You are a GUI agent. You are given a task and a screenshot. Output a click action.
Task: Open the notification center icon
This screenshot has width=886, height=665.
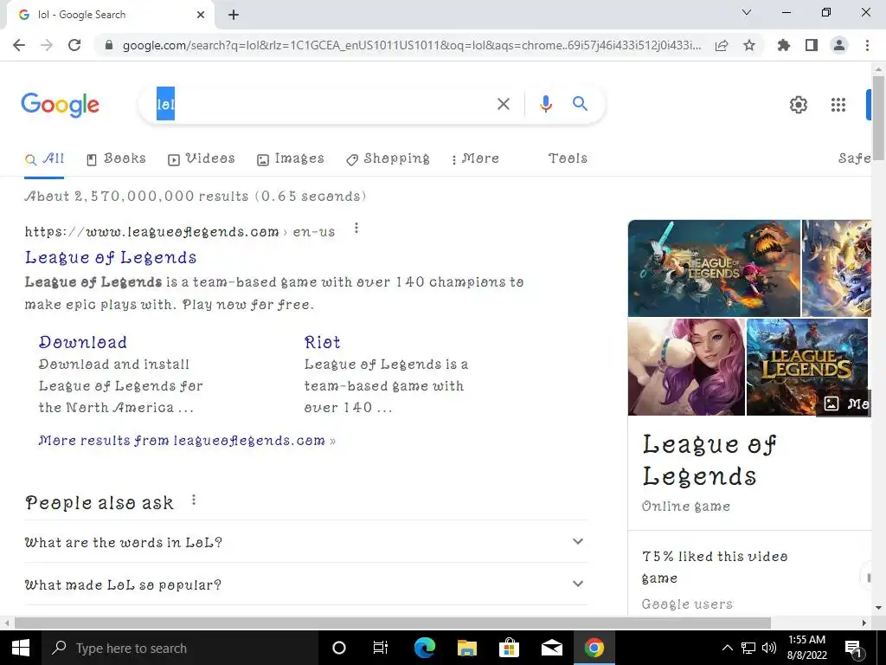[853, 649]
